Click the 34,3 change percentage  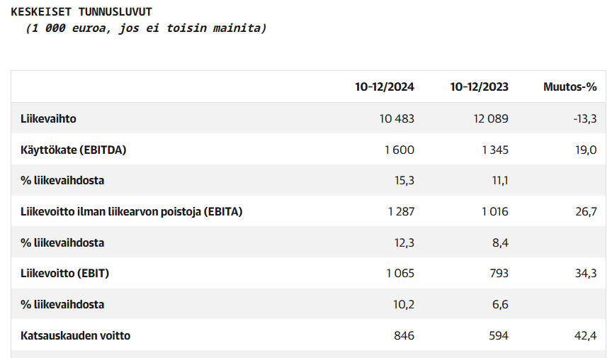coord(587,273)
